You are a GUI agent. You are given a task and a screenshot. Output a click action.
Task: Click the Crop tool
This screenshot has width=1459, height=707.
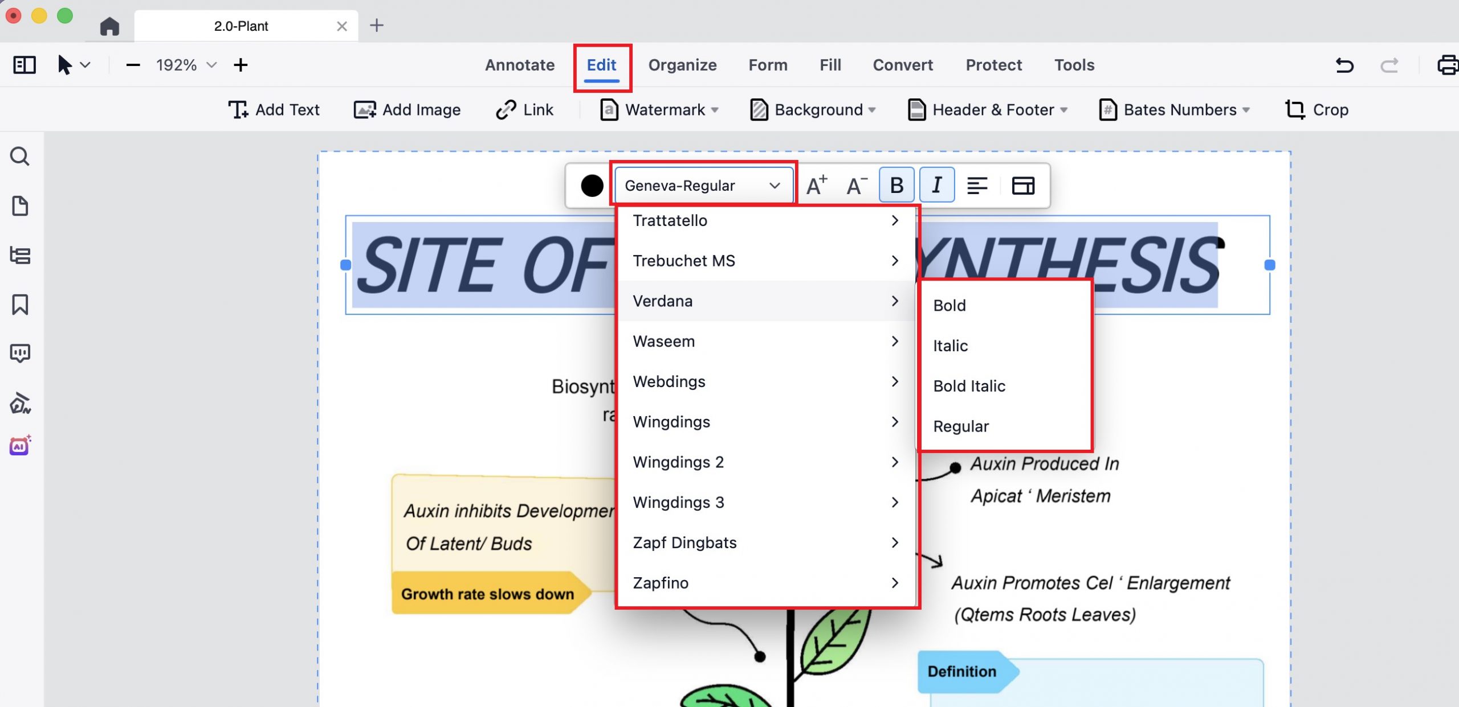[1317, 109]
